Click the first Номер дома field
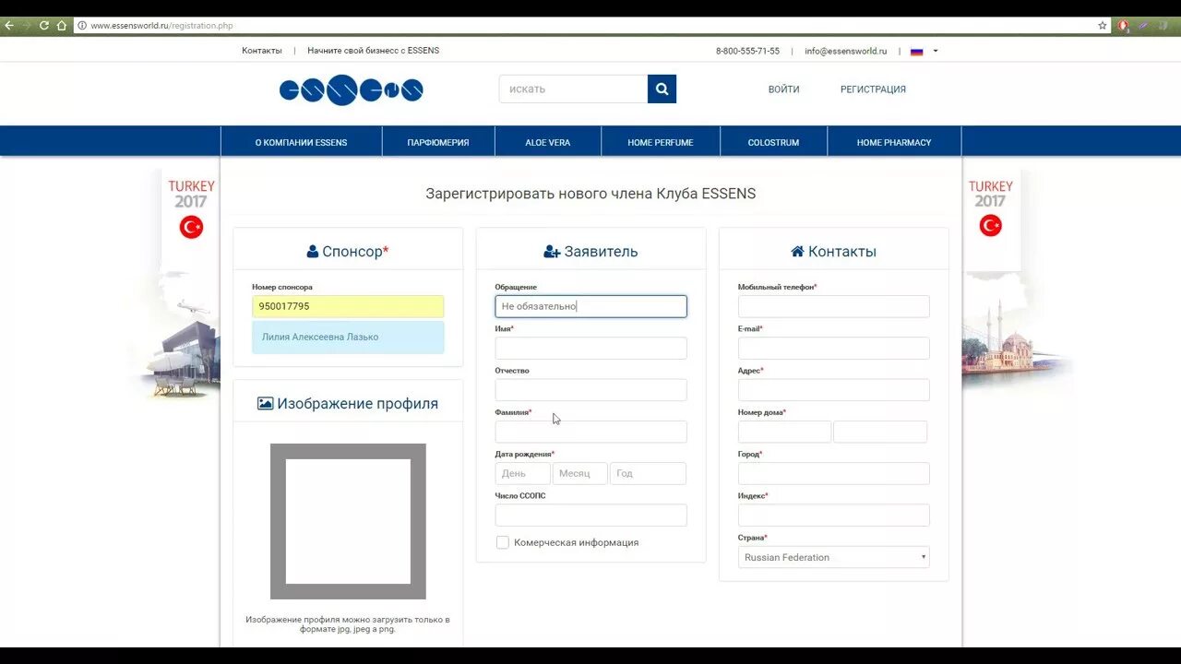This screenshot has height=664, width=1181. pyautogui.click(x=784, y=432)
